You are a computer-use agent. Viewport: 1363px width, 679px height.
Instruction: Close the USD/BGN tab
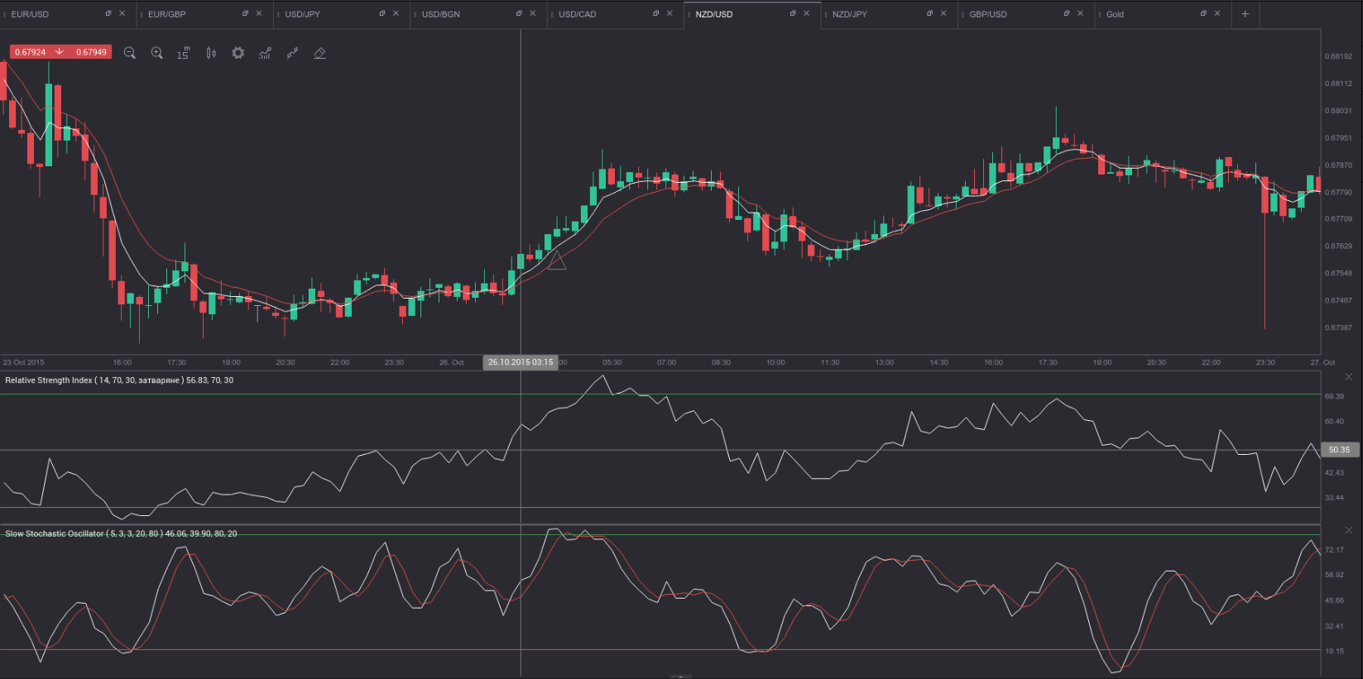tap(532, 13)
